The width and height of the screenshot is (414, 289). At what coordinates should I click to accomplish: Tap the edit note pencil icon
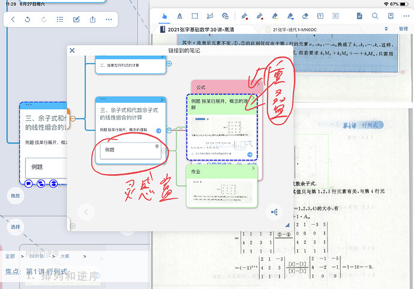(x=76, y=19)
